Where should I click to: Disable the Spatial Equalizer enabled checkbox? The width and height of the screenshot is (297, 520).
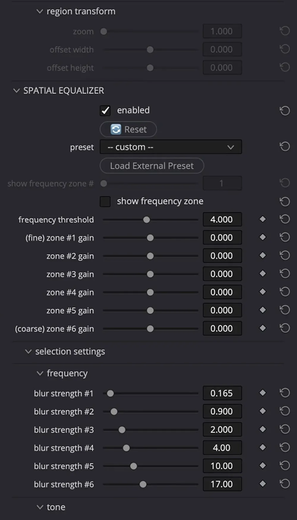(x=105, y=111)
